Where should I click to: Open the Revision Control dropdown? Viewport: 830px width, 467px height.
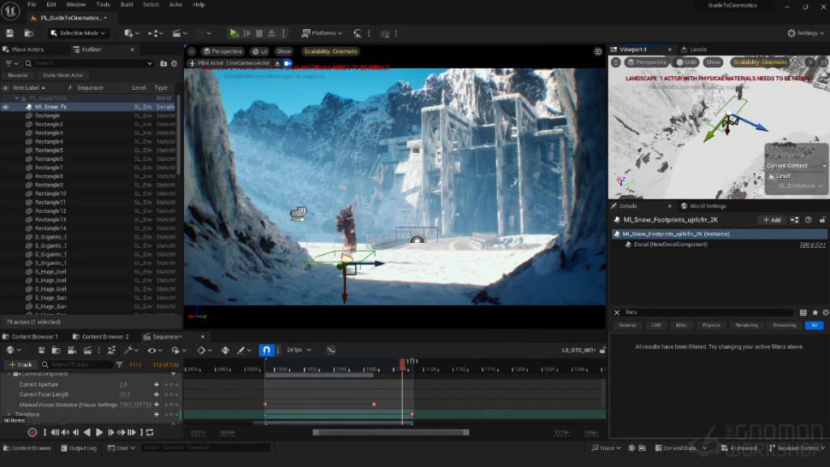coord(797,448)
